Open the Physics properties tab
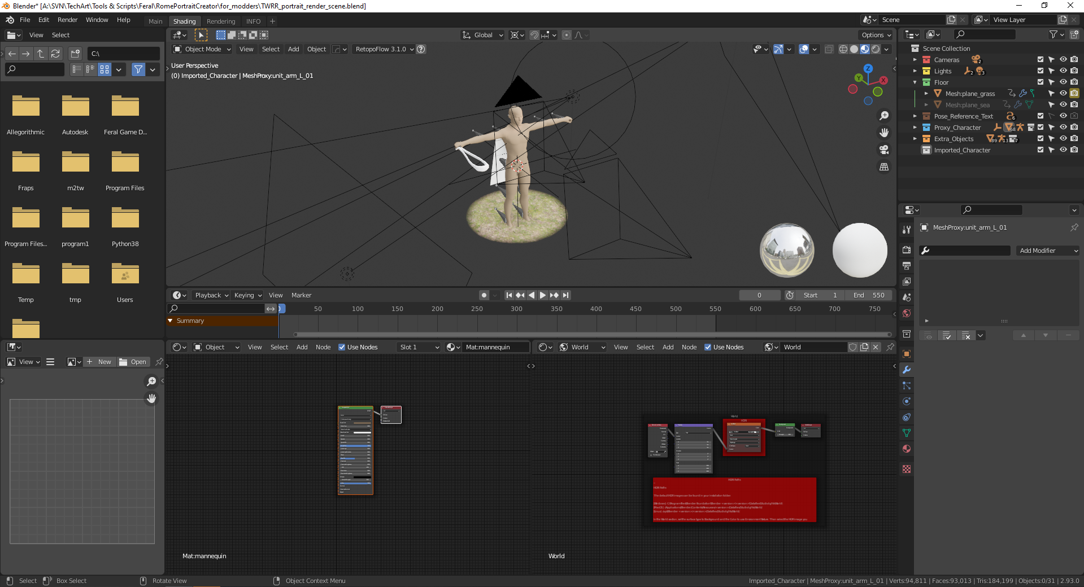 [907, 401]
